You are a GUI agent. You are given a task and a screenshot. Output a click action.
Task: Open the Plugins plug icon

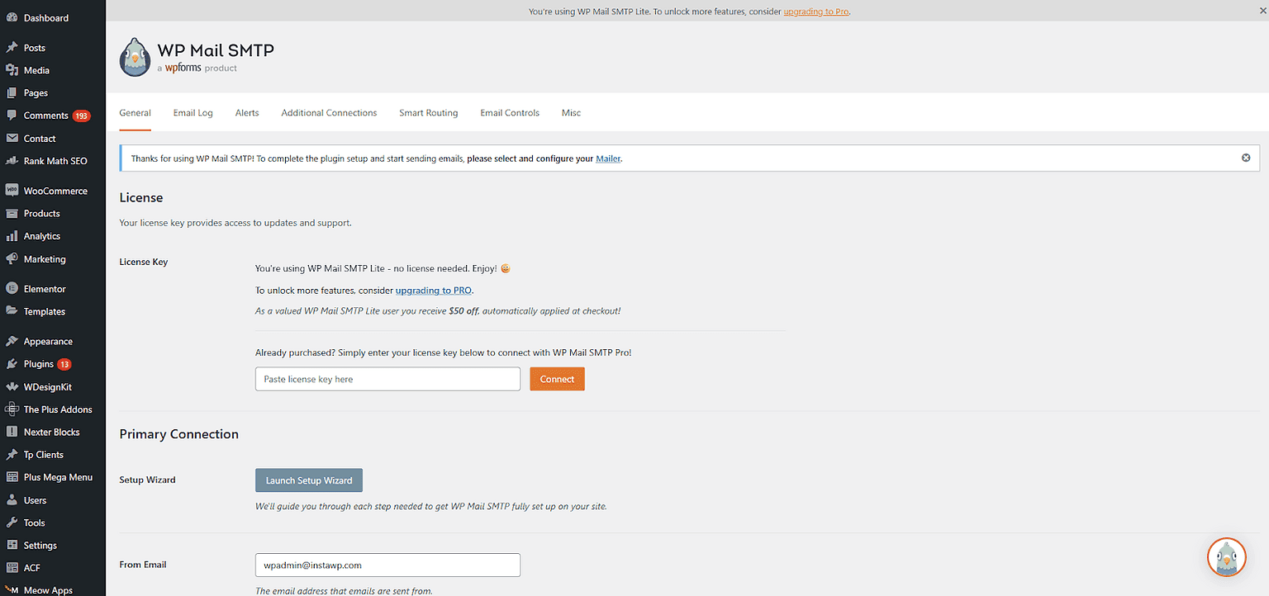point(13,363)
